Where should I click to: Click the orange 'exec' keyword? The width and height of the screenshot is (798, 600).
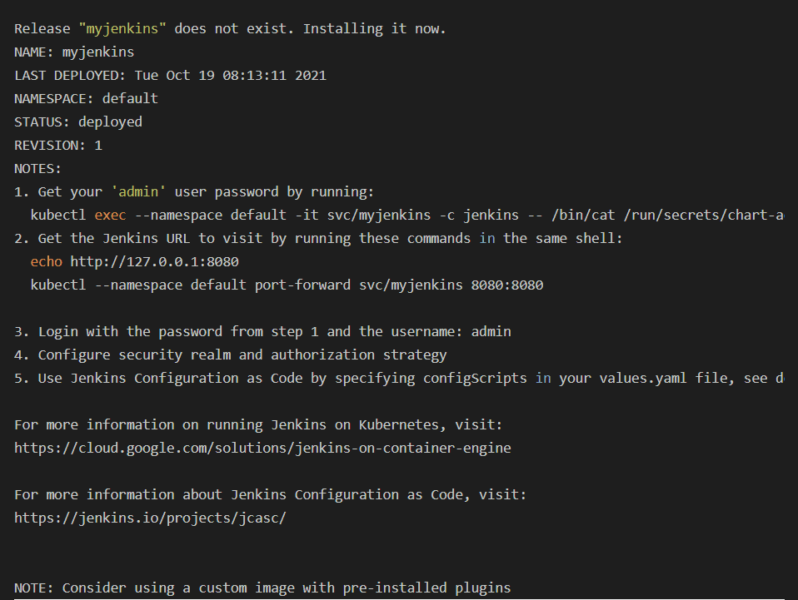[x=111, y=215]
